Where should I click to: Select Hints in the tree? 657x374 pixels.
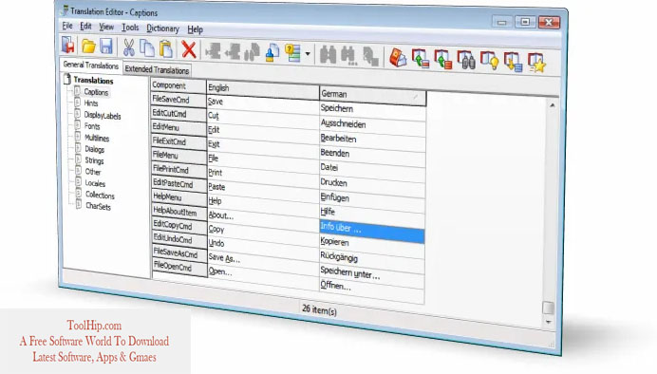(x=91, y=103)
